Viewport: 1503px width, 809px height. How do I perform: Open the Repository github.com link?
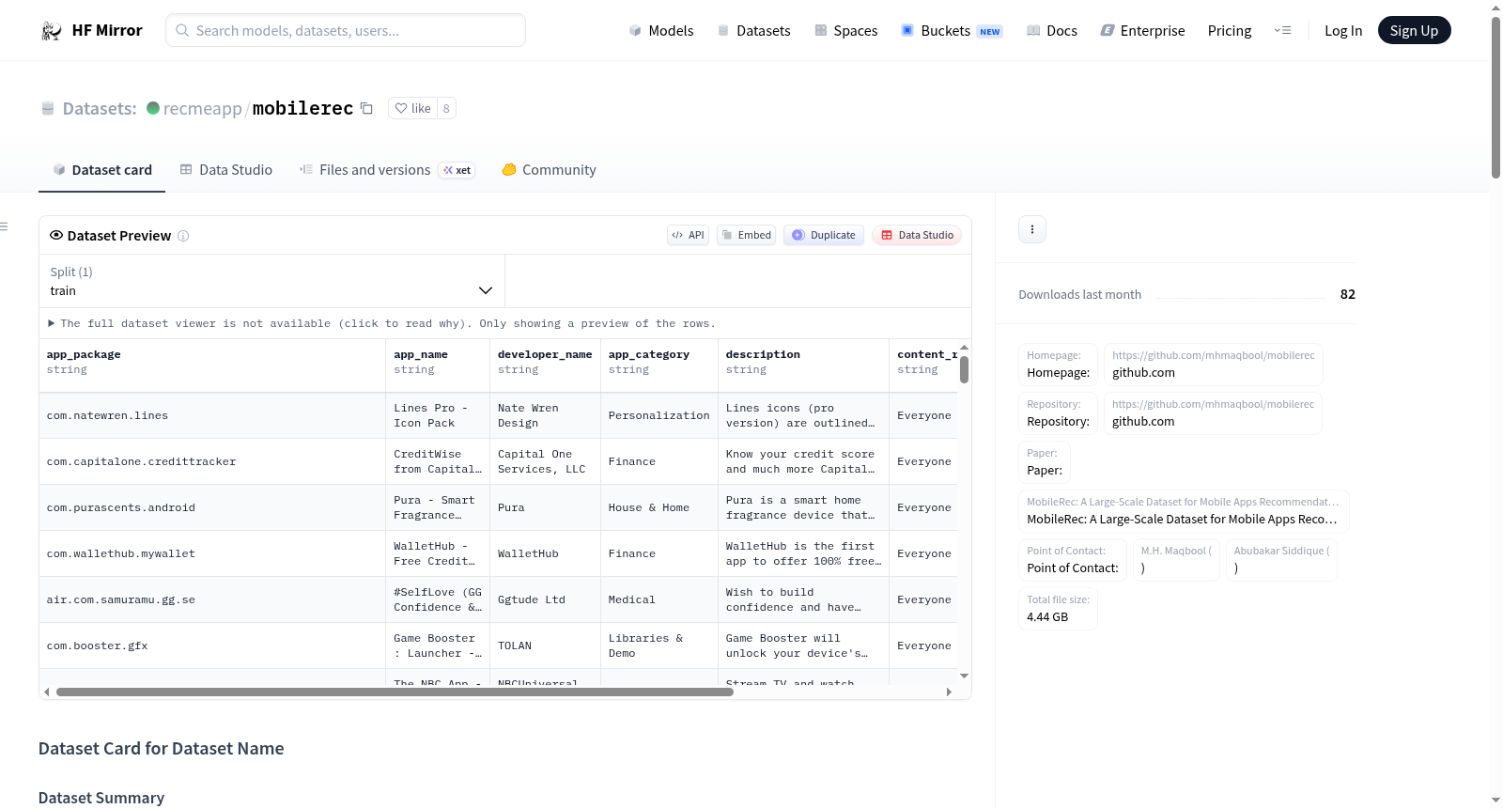pyautogui.click(x=1214, y=413)
